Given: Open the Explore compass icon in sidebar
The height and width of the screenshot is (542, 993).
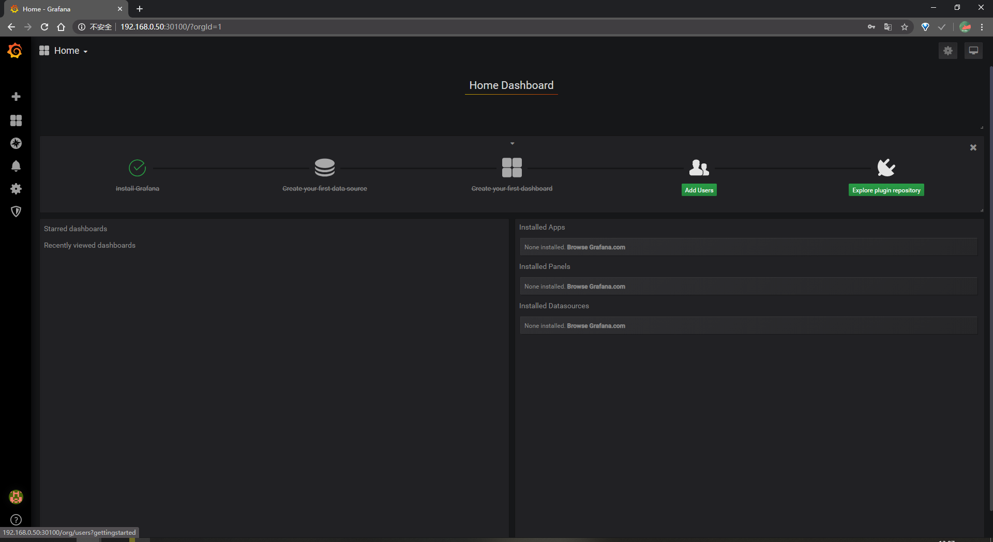Looking at the screenshot, I should pyautogui.click(x=16, y=143).
